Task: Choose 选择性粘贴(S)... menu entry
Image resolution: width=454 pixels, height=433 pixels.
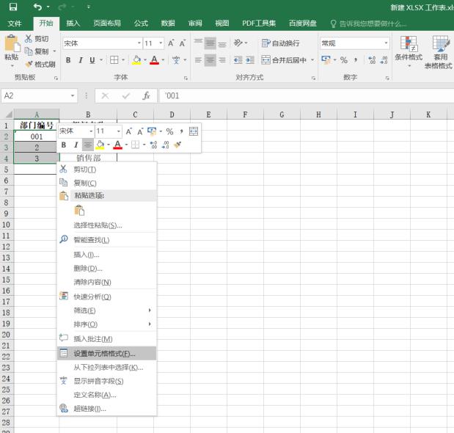Action: [106, 225]
